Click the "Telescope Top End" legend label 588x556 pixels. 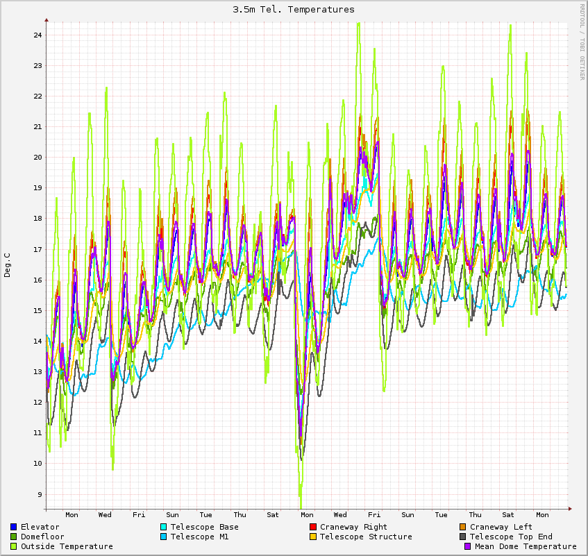tap(511, 537)
